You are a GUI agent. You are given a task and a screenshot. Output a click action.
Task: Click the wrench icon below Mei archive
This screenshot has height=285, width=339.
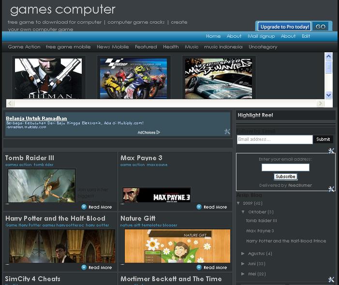(x=331, y=279)
